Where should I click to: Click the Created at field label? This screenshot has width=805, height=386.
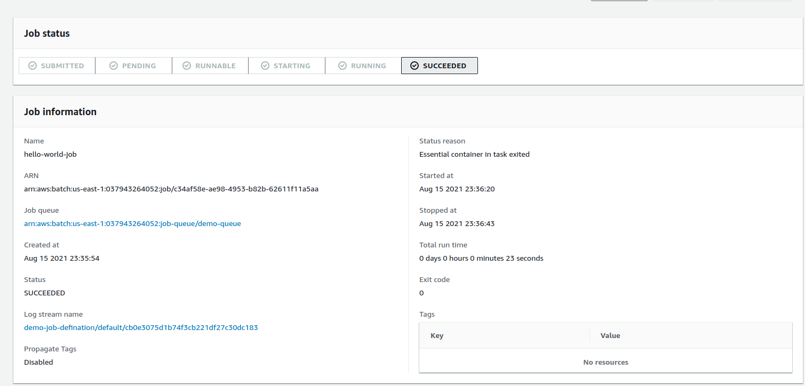pyautogui.click(x=42, y=245)
